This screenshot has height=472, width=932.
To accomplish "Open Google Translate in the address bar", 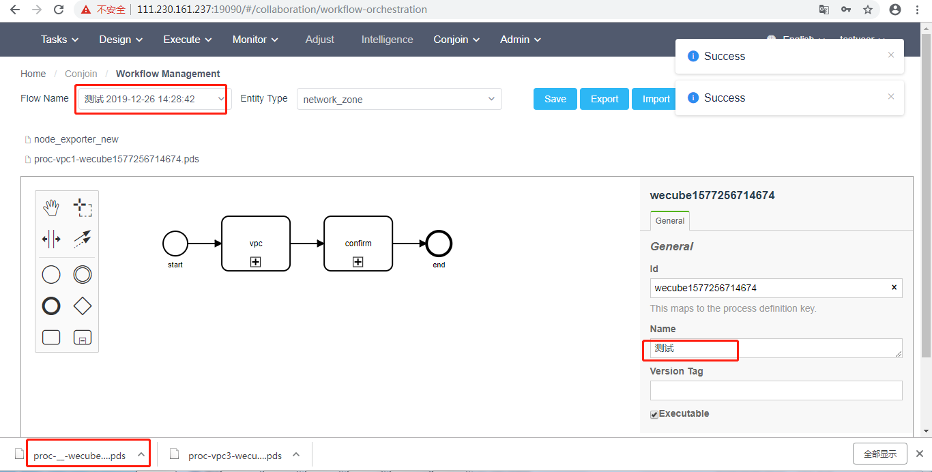I will (824, 10).
